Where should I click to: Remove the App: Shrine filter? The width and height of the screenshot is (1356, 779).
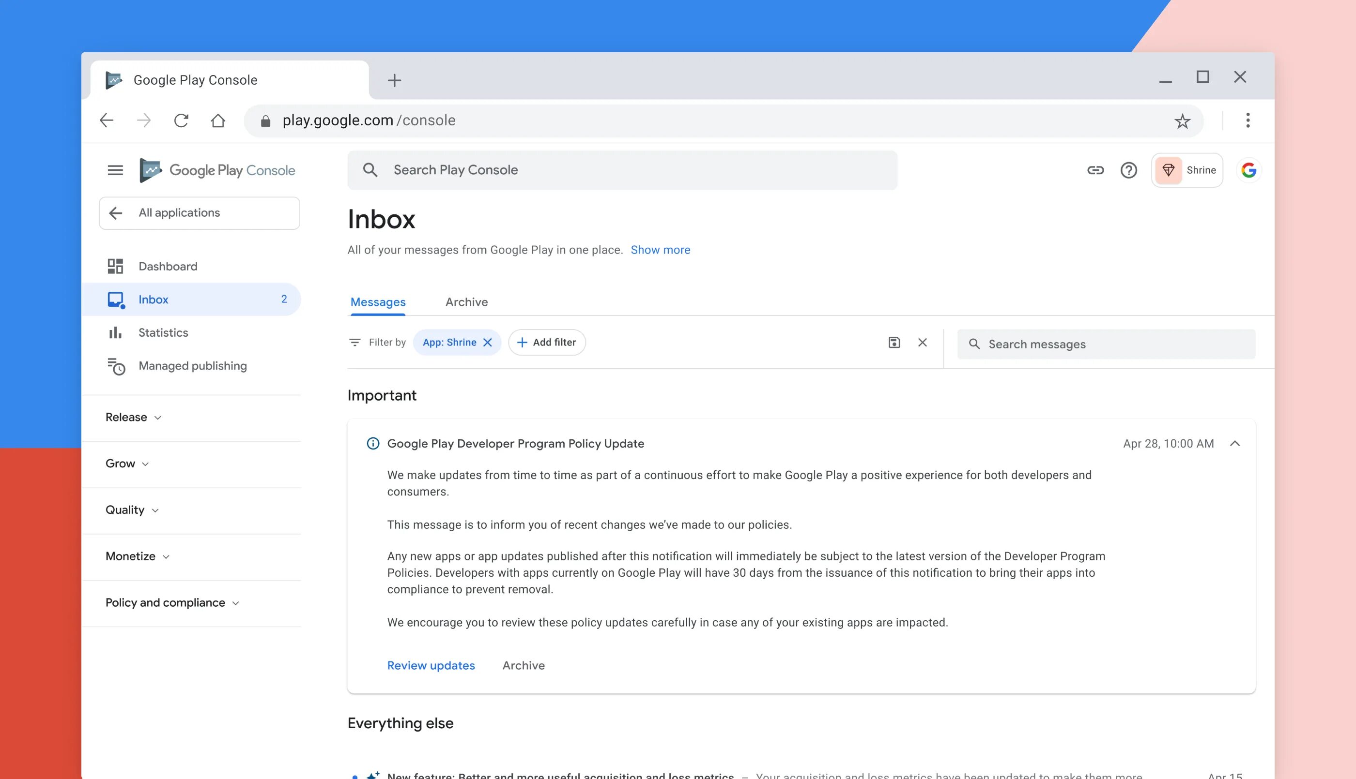[487, 342]
